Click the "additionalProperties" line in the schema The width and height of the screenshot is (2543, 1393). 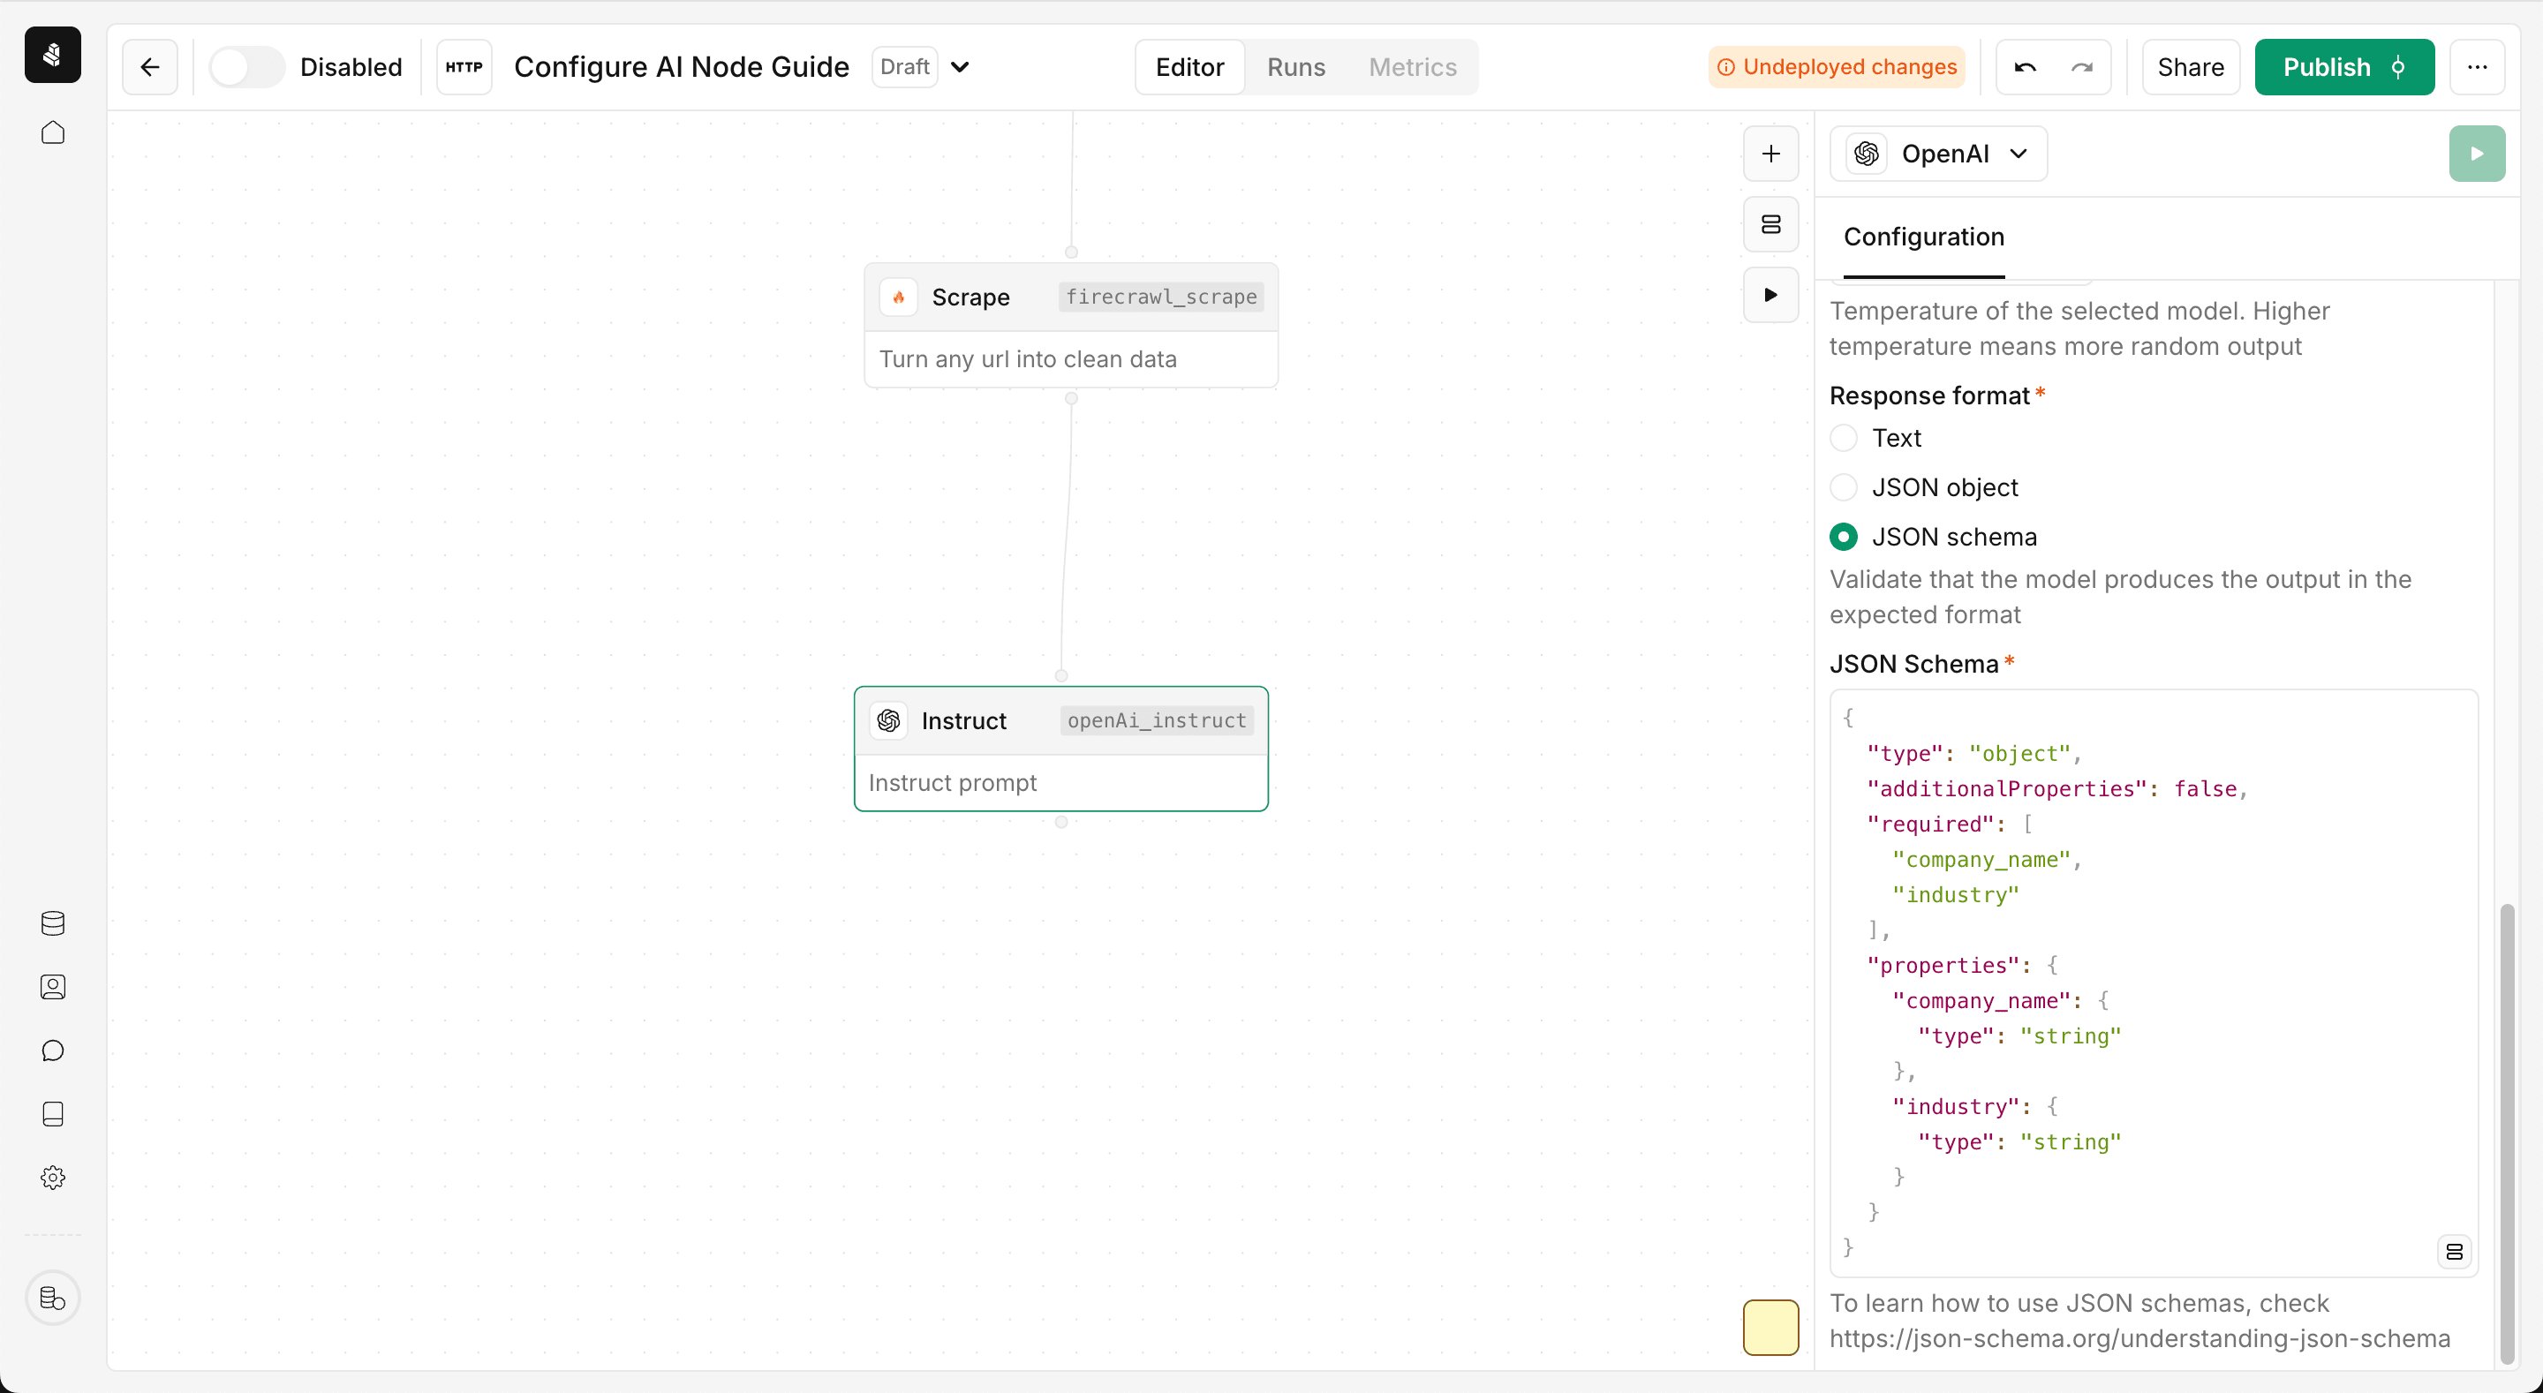tap(2057, 789)
